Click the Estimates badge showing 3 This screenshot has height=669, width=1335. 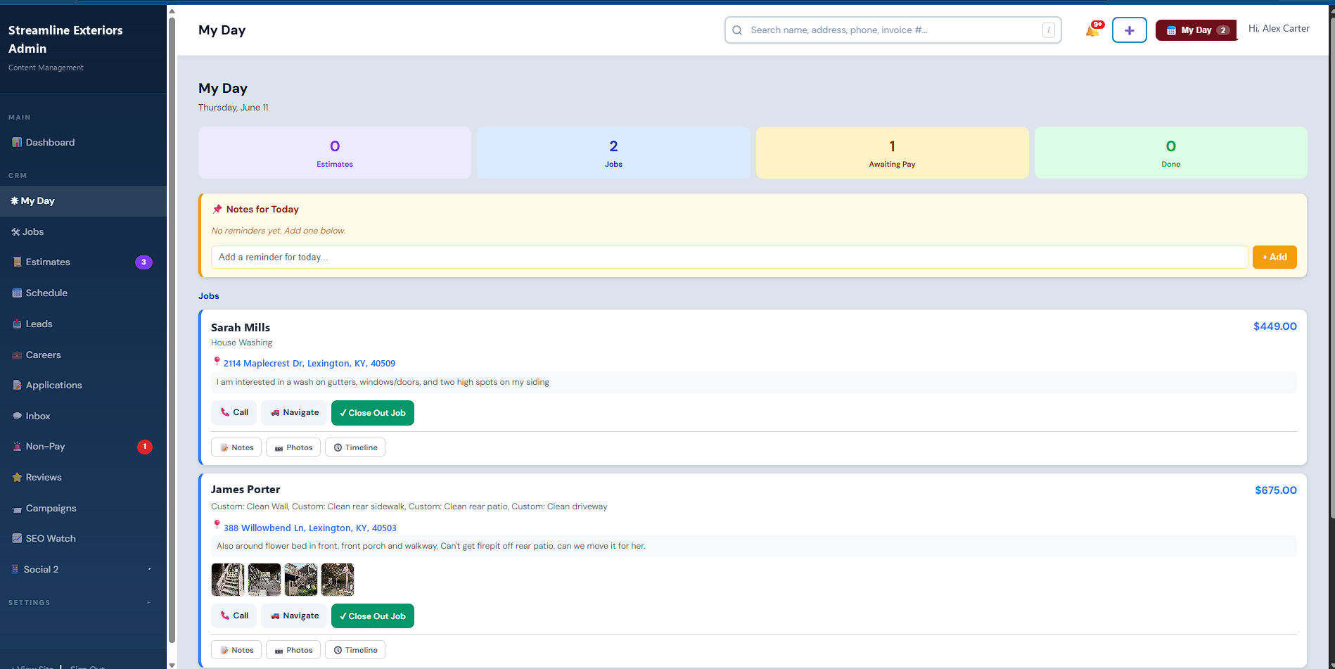click(143, 262)
